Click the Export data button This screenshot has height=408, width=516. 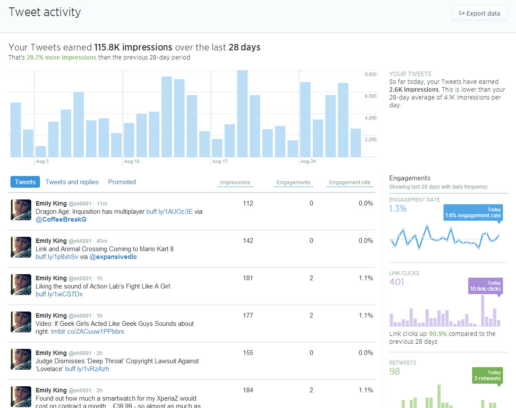480,13
